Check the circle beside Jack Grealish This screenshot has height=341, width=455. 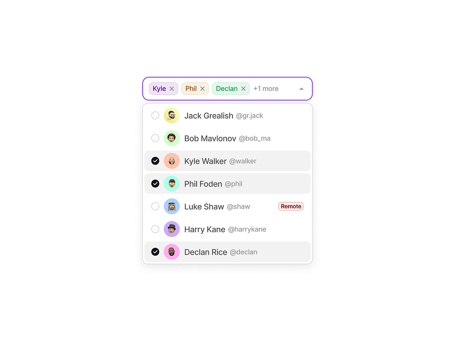(x=155, y=115)
